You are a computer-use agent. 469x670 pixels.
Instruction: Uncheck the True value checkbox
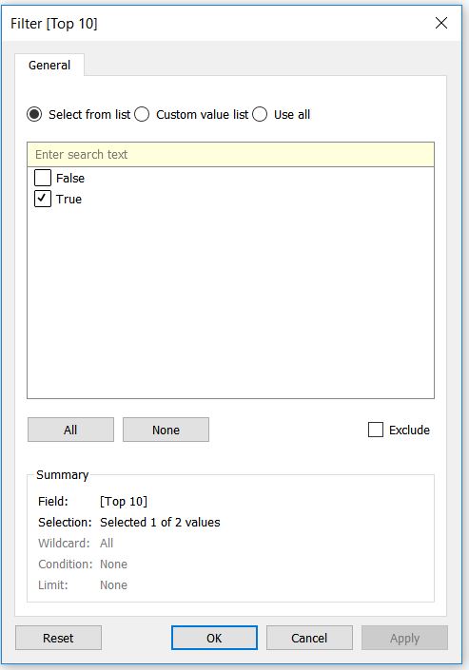point(43,199)
